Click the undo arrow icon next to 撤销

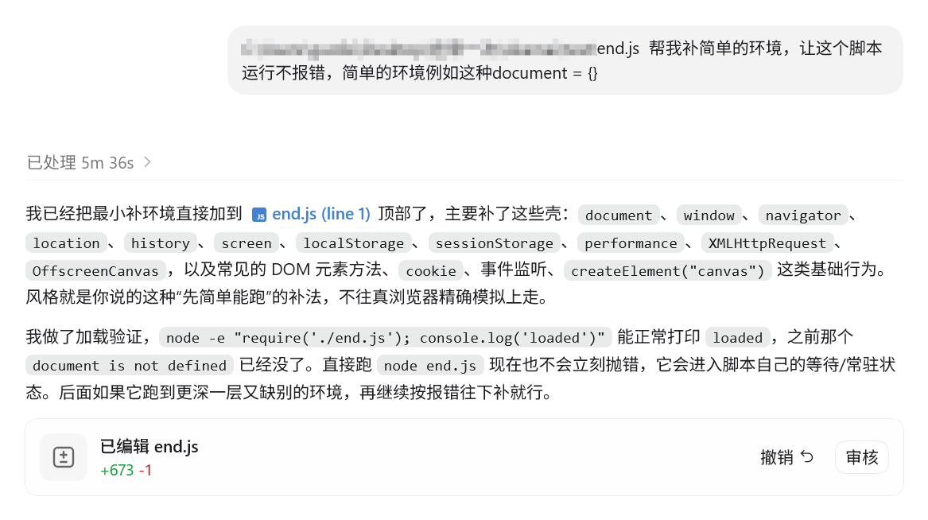coord(806,456)
